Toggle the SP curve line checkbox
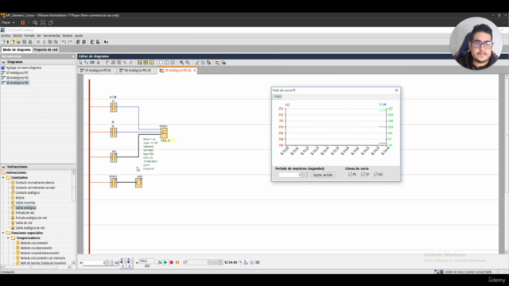 [363, 175]
